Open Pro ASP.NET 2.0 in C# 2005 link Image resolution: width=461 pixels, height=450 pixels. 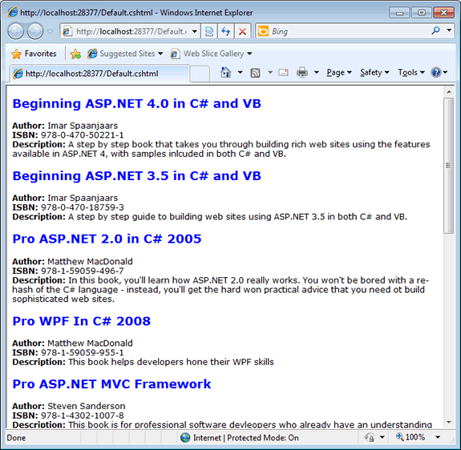[x=107, y=239]
